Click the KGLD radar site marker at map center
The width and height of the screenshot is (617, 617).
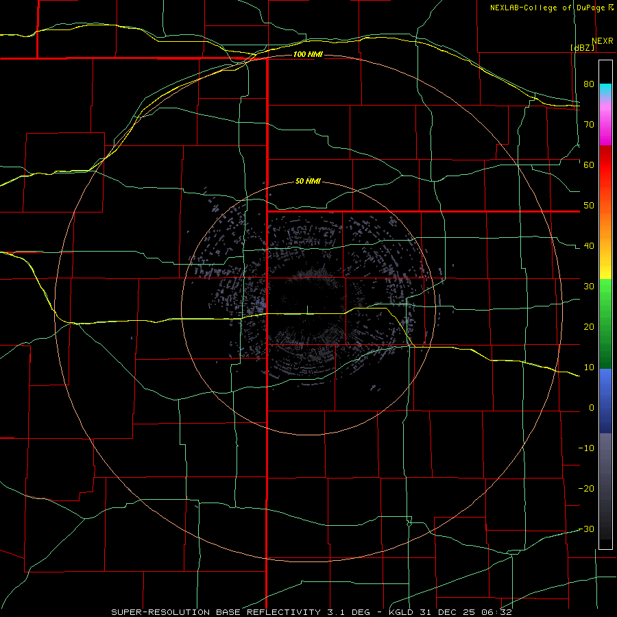307,310
